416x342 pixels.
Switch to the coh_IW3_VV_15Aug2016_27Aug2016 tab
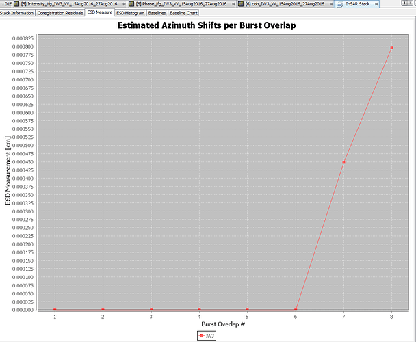(285, 4)
